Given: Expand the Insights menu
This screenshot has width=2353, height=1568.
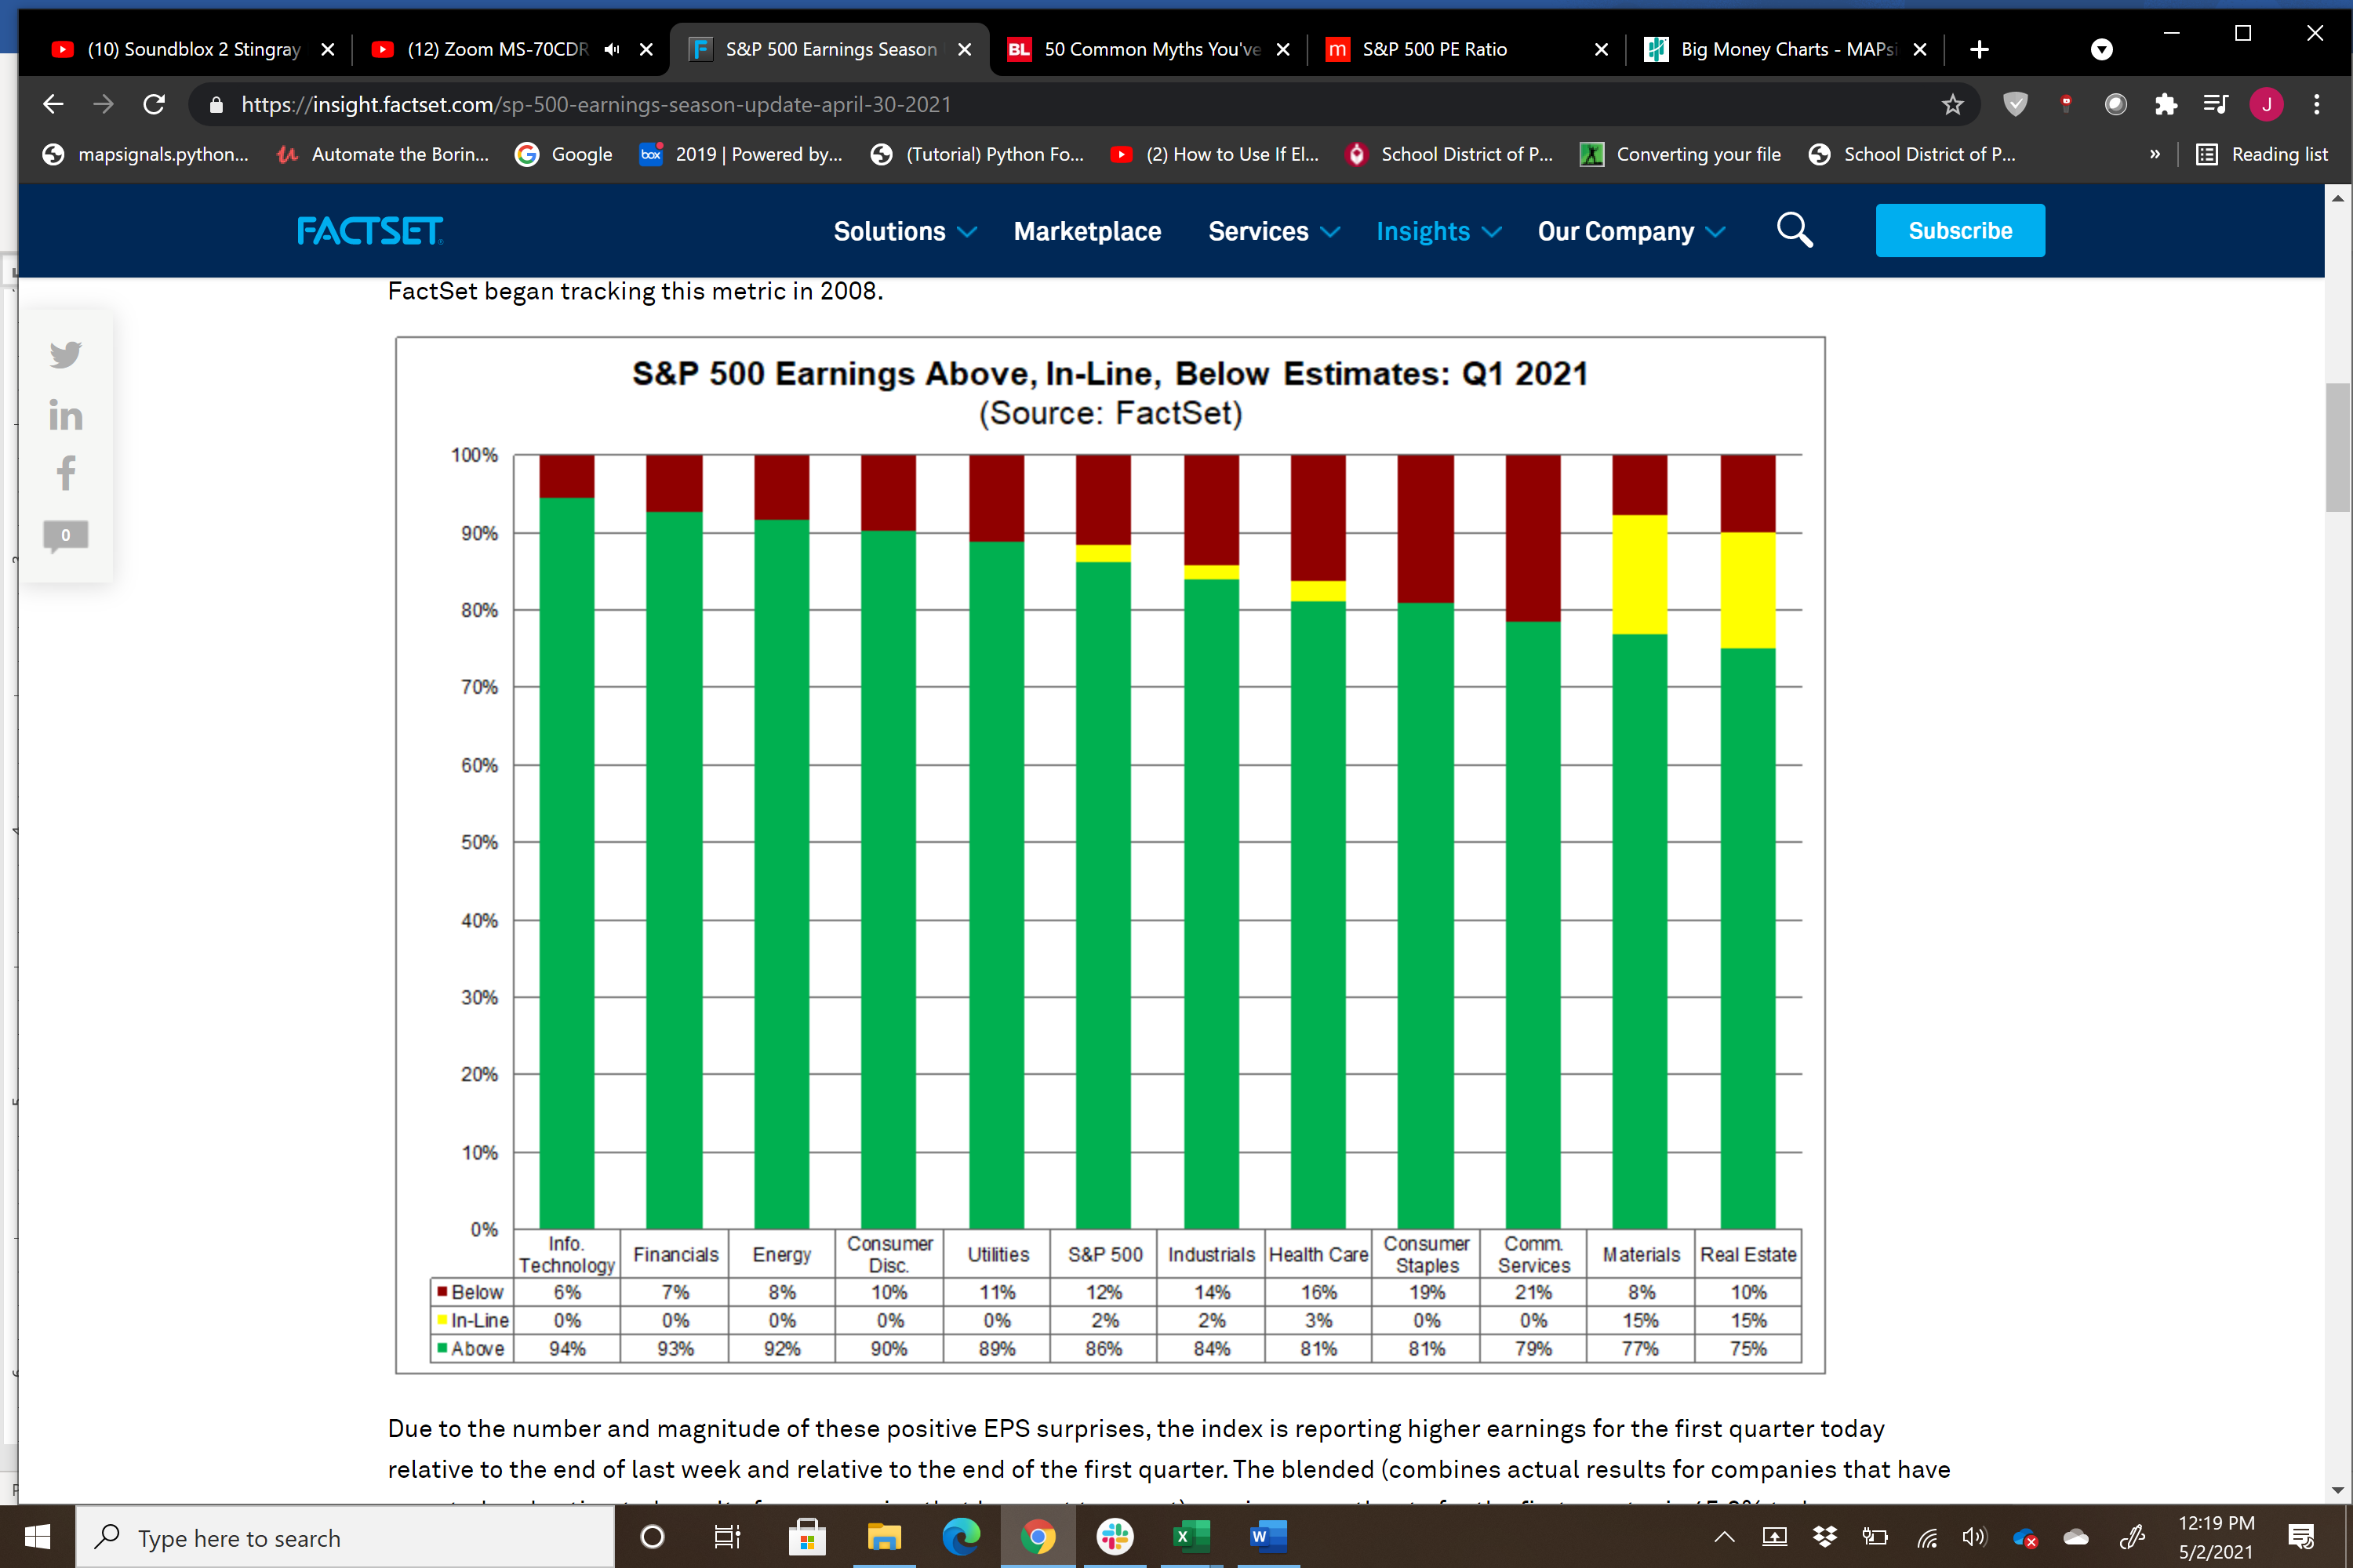Looking at the screenshot, I should coord(1438,231).
